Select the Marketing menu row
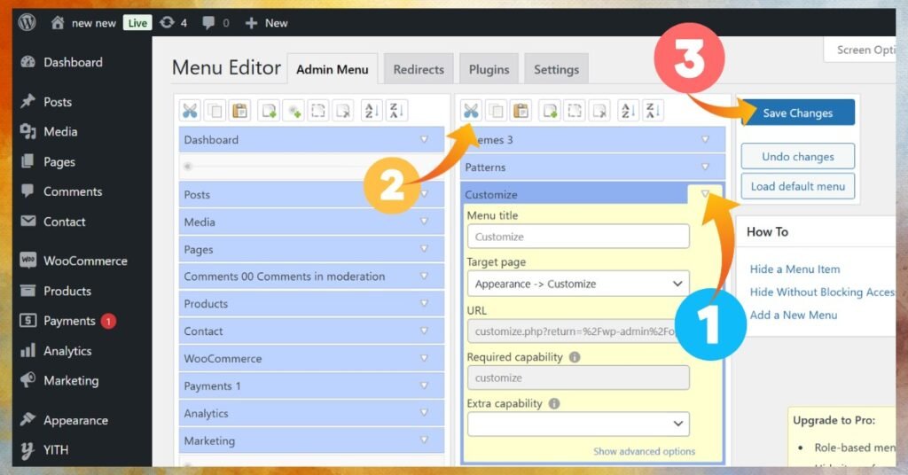Image resolution: width=908 pixels, height=475 pixels. (311, 440)
